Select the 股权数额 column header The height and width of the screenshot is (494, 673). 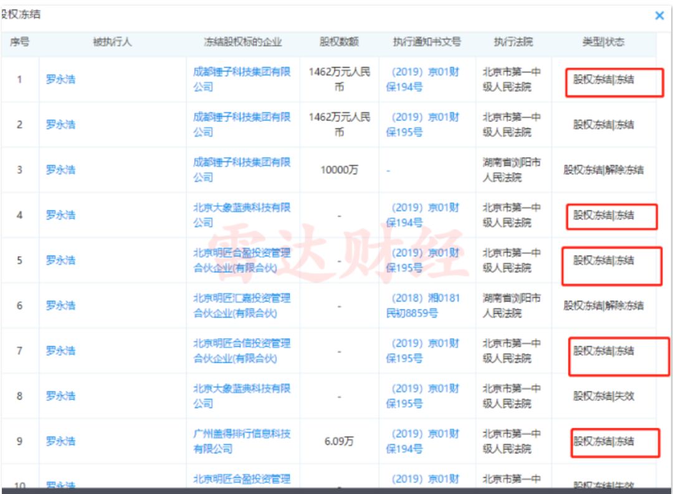tap(339, 42)
